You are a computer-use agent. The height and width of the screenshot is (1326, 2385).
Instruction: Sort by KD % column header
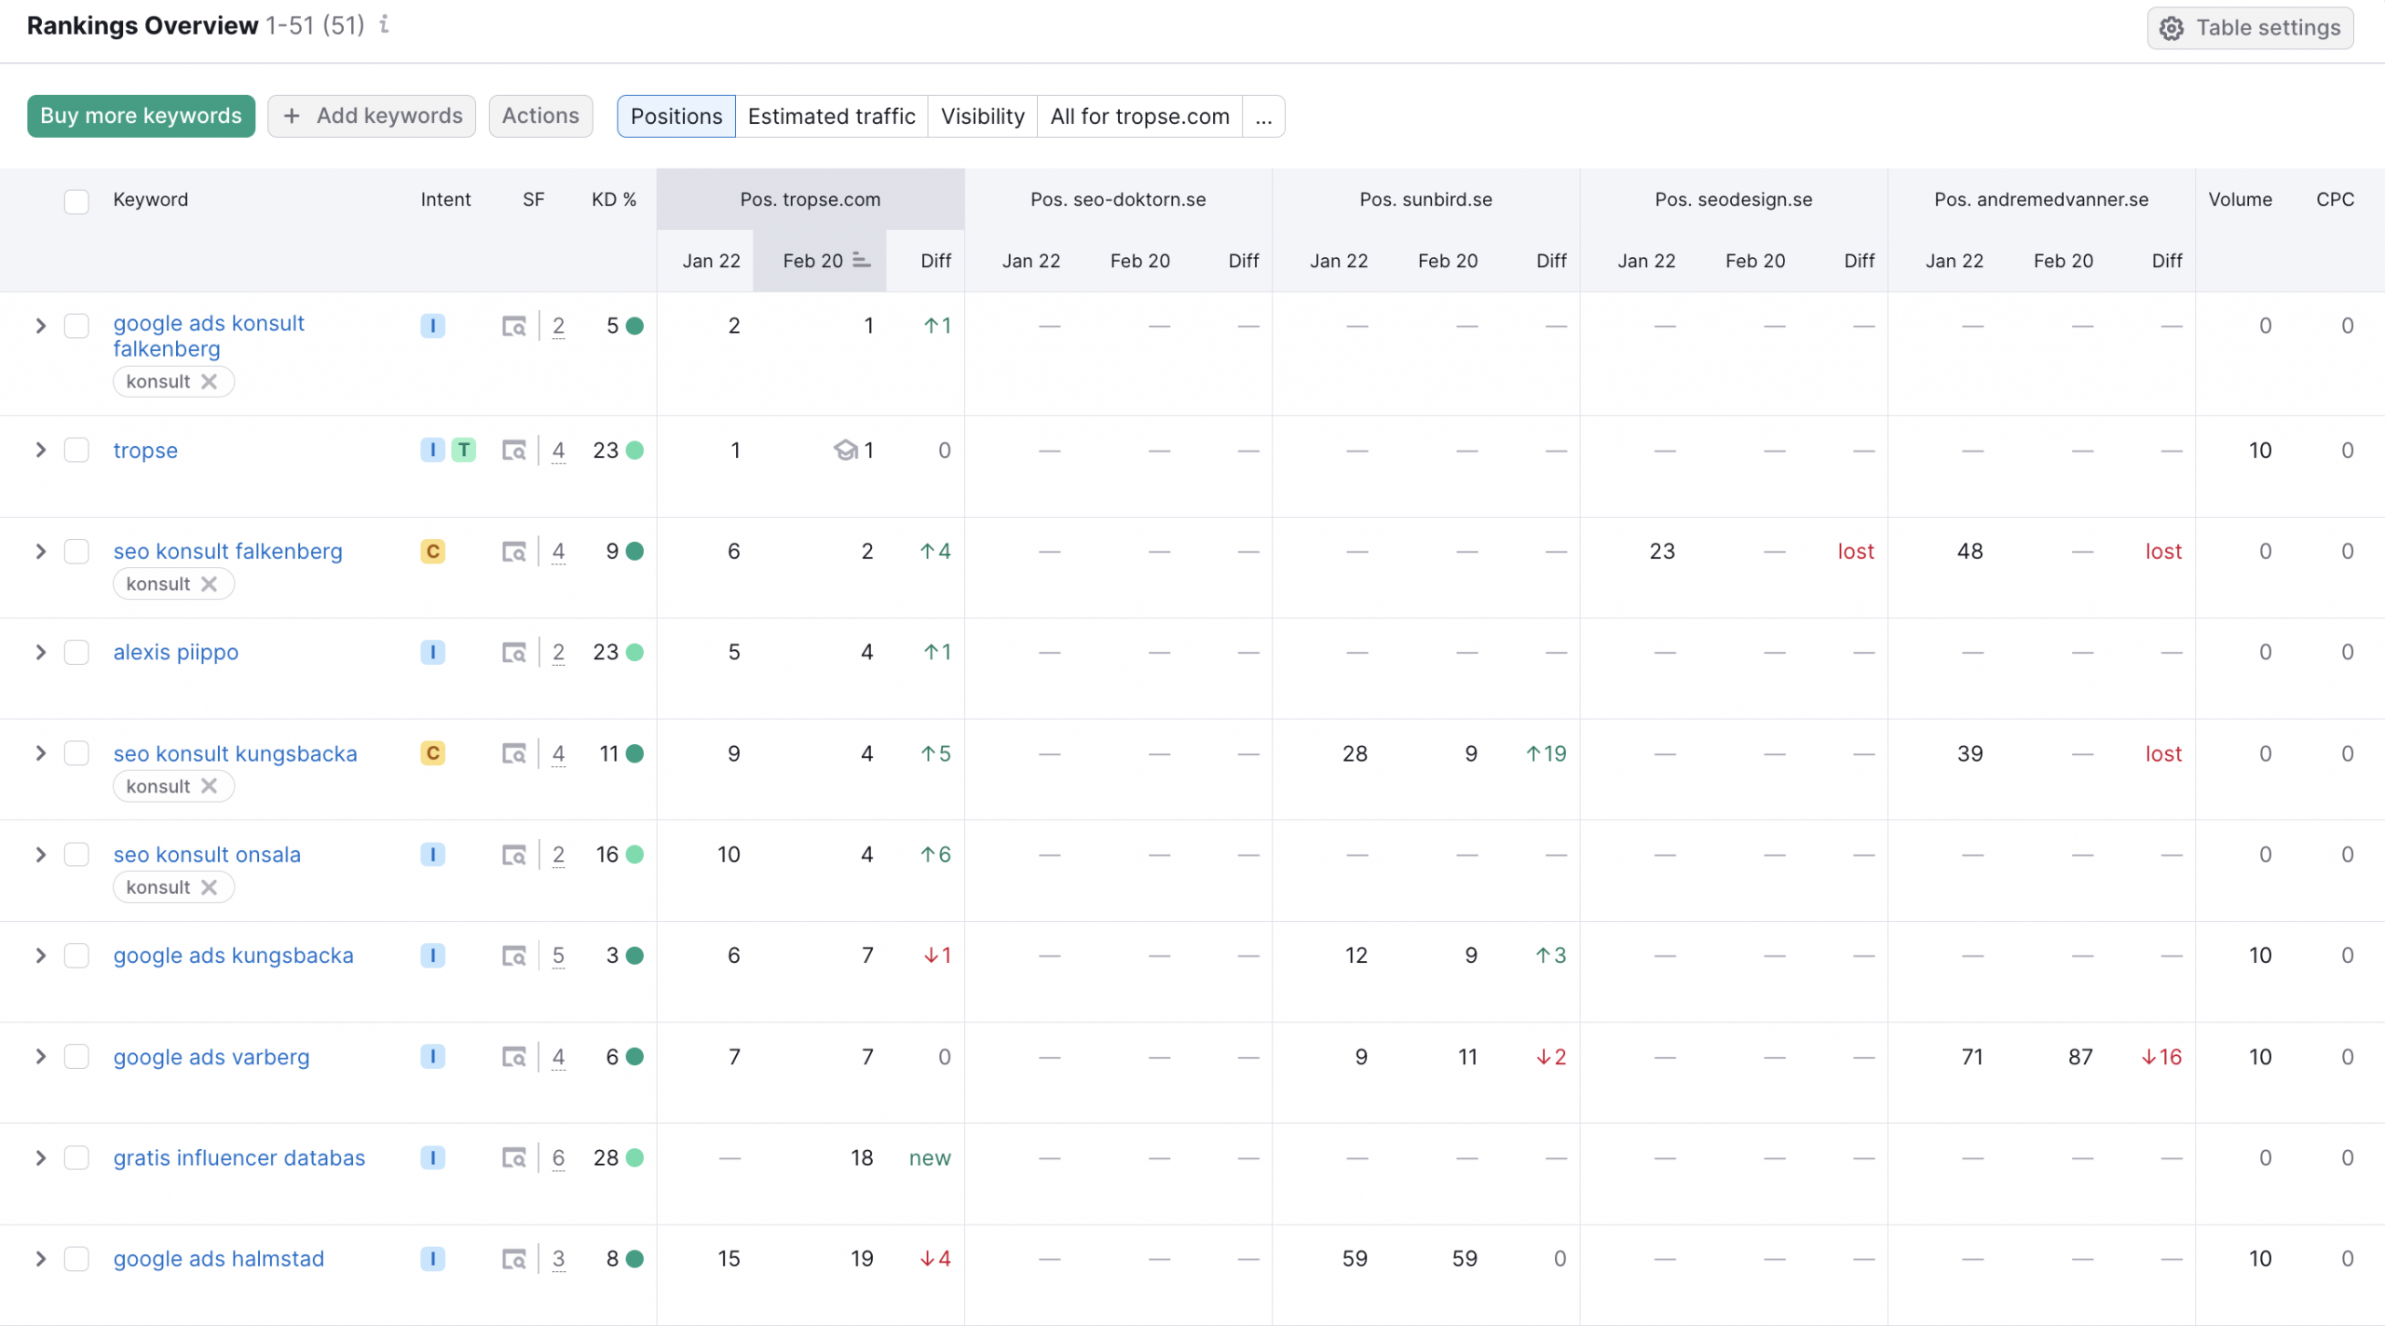(x=614, y=200)
